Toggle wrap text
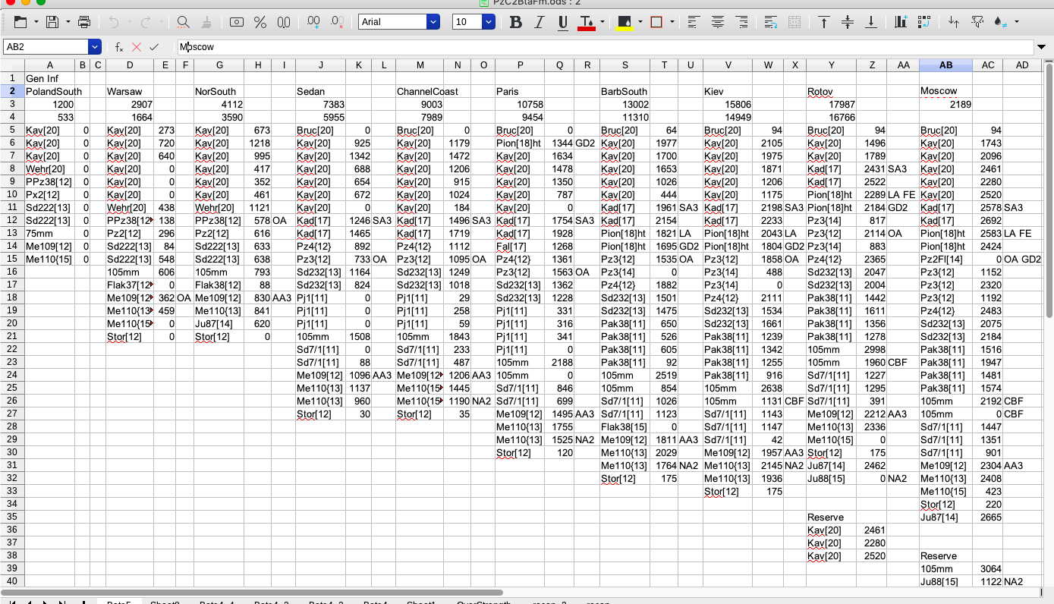 770,22
